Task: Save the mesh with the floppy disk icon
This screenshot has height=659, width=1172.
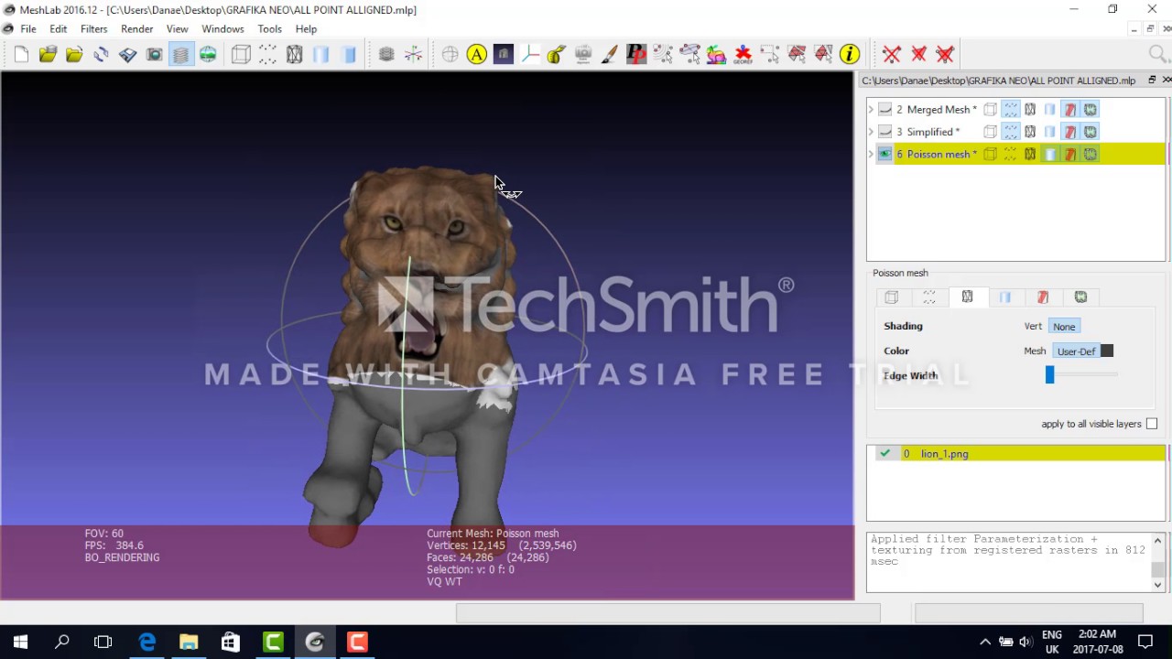Action: (x=127, y=55)
